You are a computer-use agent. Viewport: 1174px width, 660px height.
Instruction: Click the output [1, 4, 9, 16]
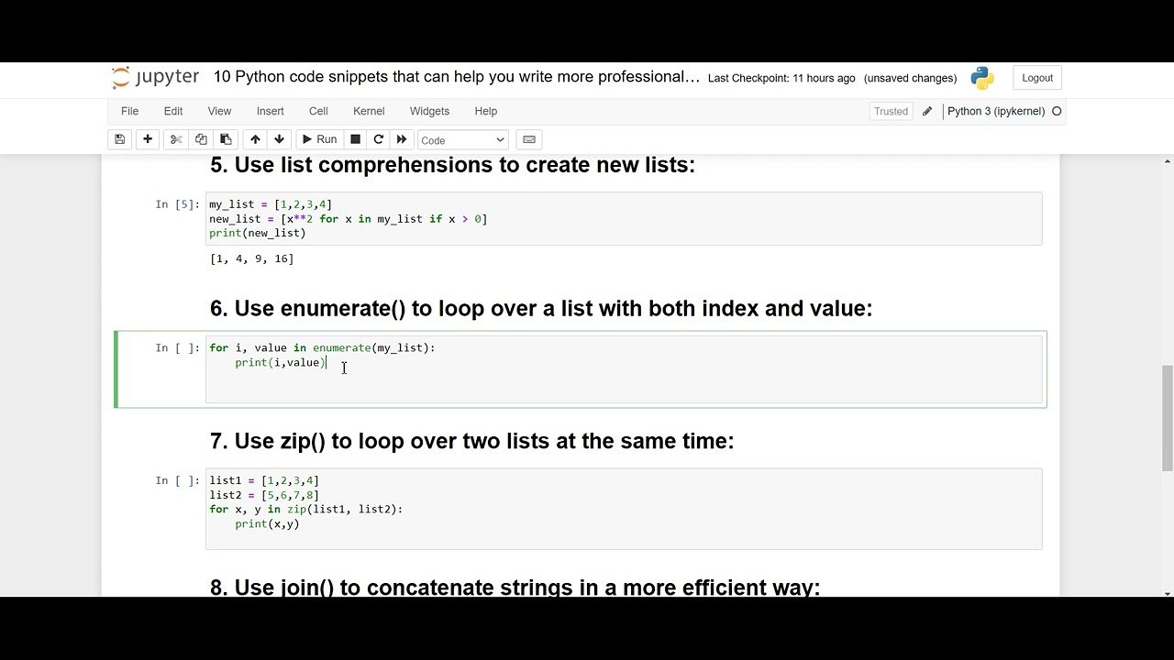click(252, 258)
